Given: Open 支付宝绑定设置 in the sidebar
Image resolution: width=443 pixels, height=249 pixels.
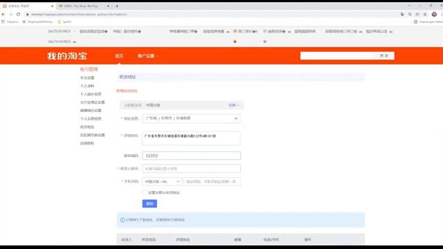Looking at the screenshot, I should click(x=92, y=102).
